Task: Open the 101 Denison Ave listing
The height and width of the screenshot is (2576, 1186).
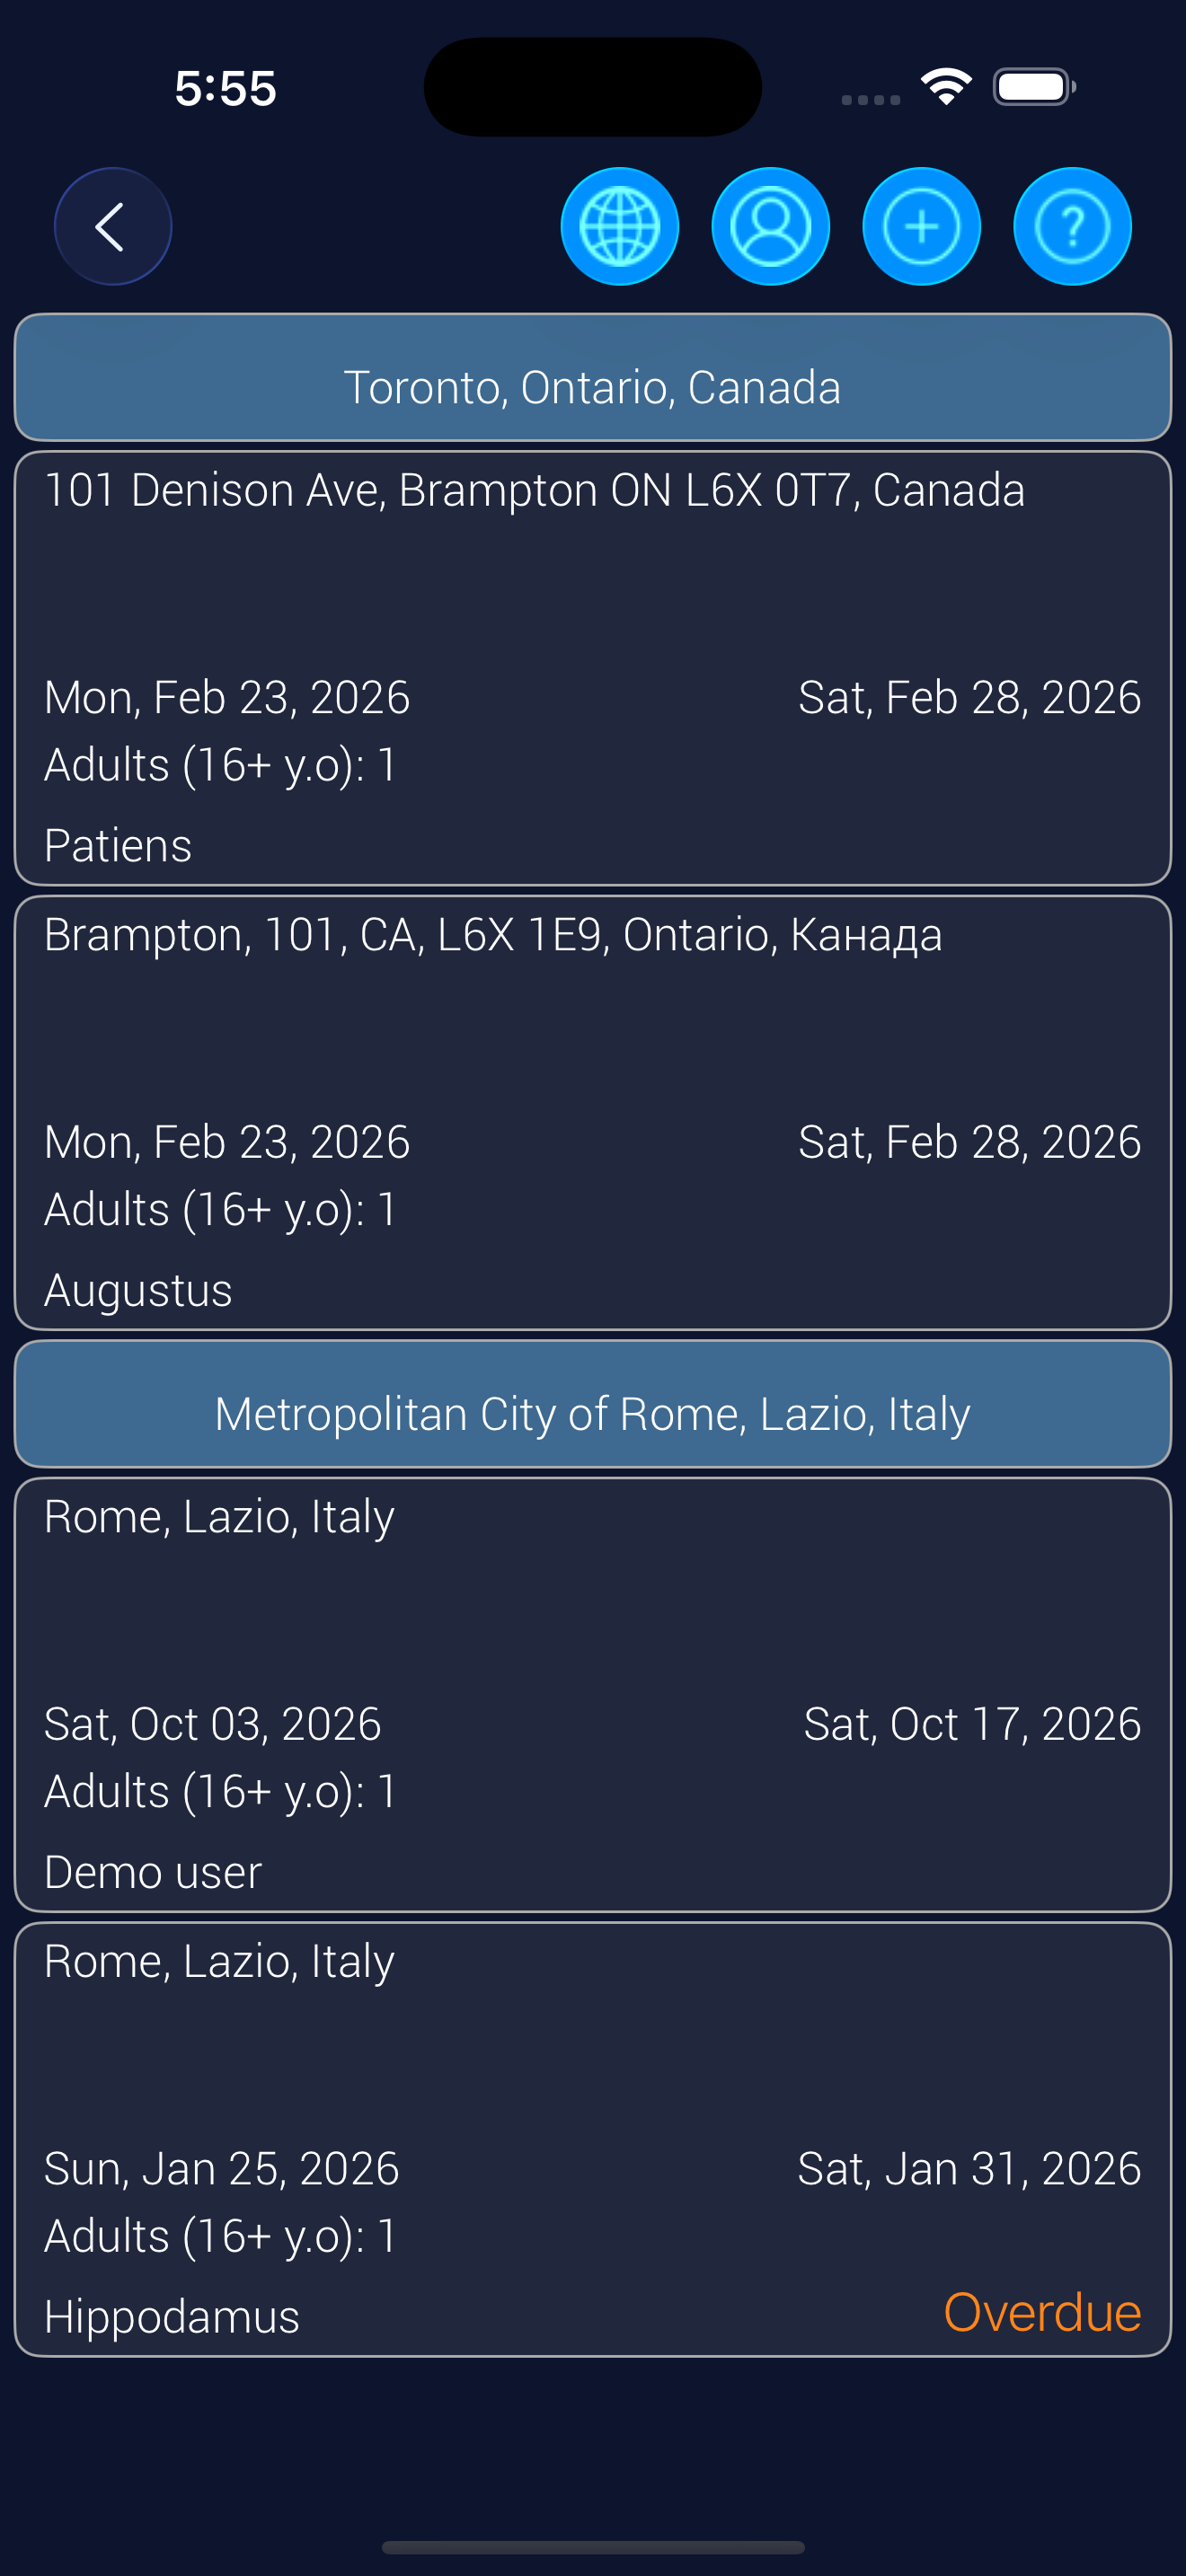Action: tap(534, 491)
